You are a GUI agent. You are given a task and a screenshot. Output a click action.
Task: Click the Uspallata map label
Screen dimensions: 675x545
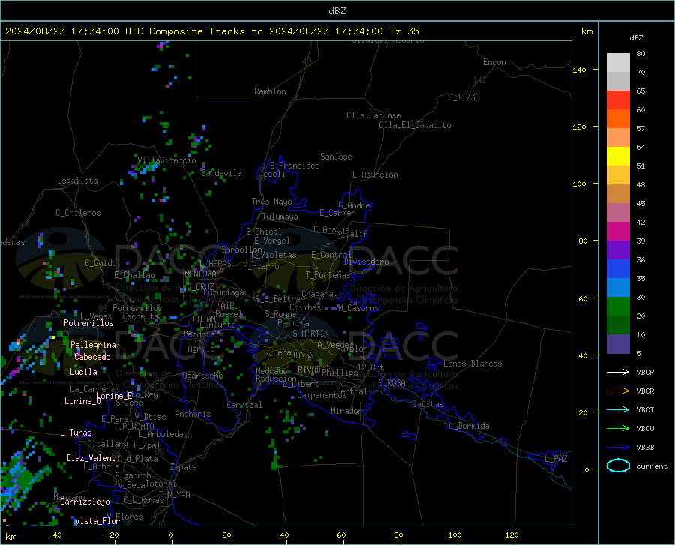pos(77,181)
